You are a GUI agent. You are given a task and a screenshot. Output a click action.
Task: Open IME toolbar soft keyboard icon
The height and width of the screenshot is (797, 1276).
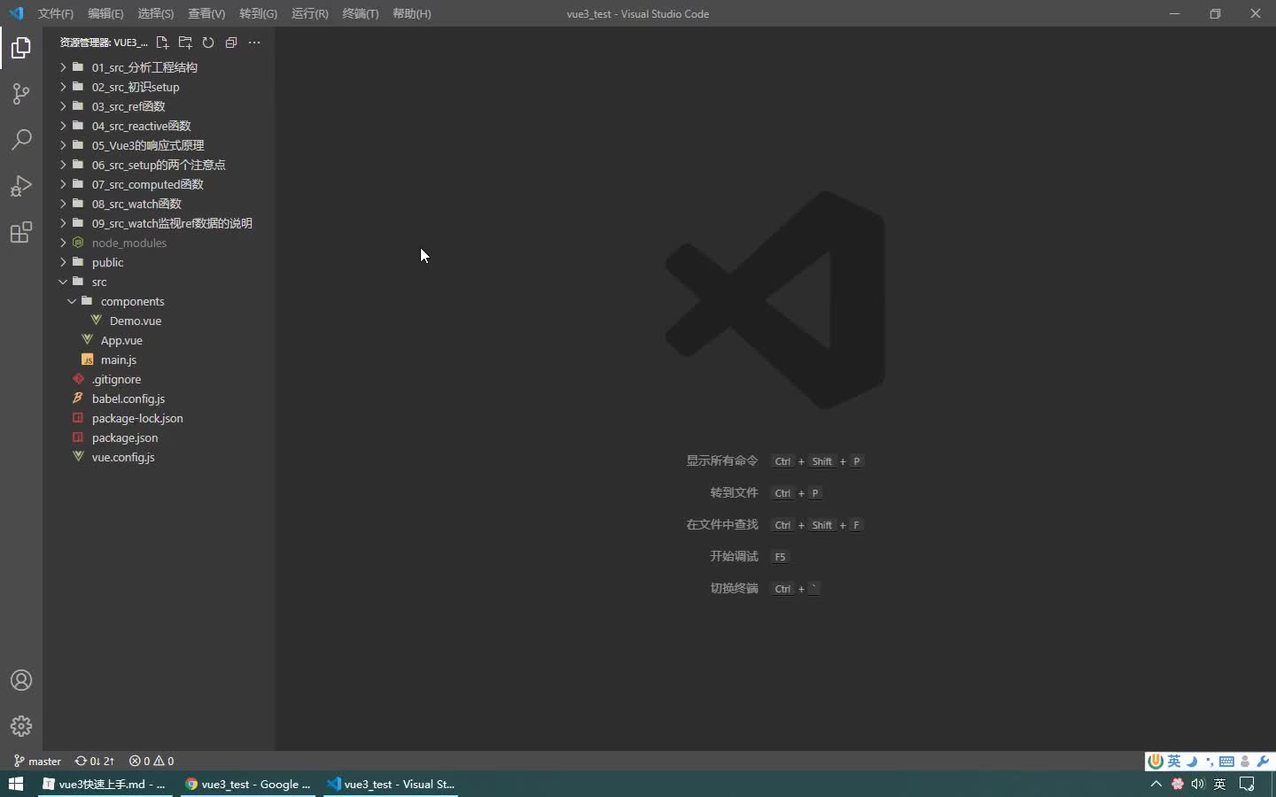point(1227,761)
